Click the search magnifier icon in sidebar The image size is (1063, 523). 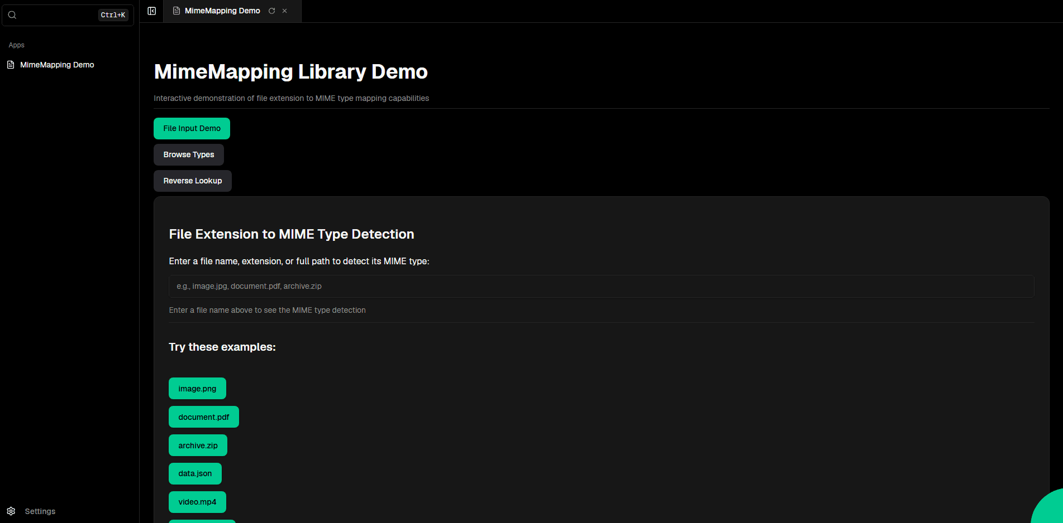click(12, 15)
